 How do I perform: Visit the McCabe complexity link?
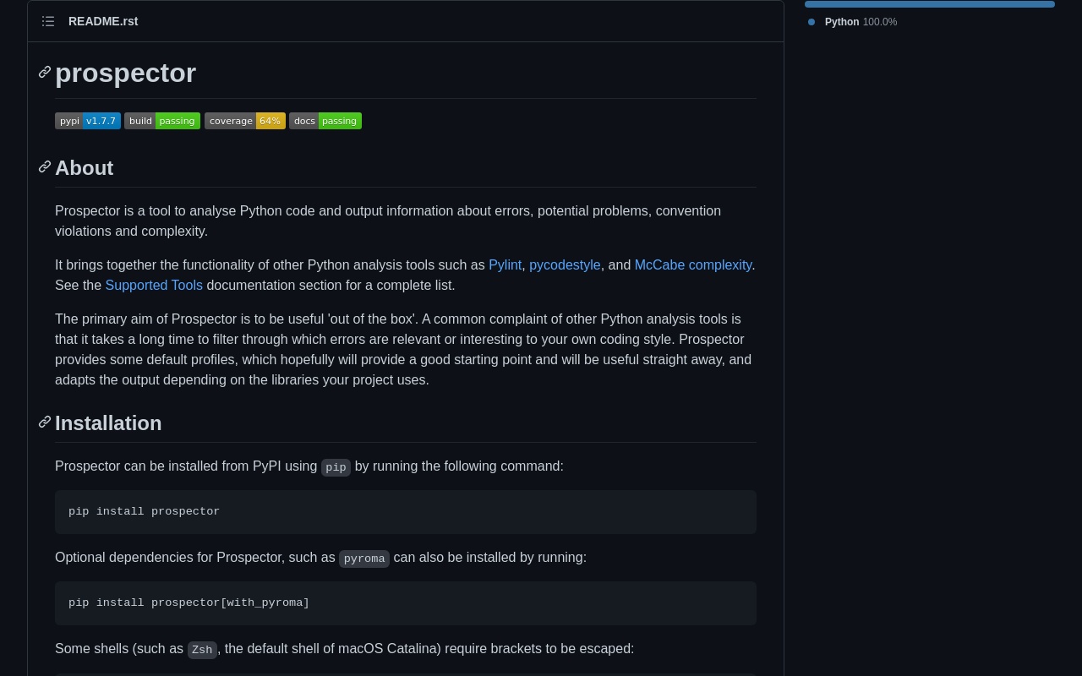click(692, 265)
